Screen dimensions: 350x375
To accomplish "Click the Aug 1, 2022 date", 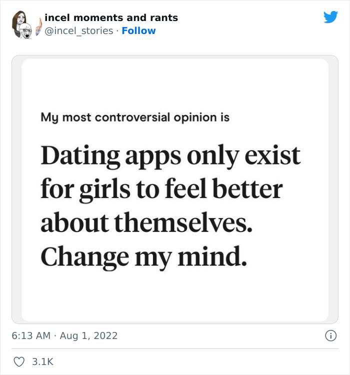I will pyautogui.click(x=88, y=336).
